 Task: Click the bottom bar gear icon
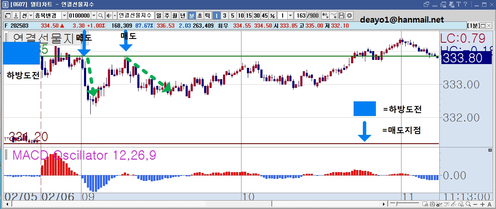pyautogui.click(x=432, y=204)
